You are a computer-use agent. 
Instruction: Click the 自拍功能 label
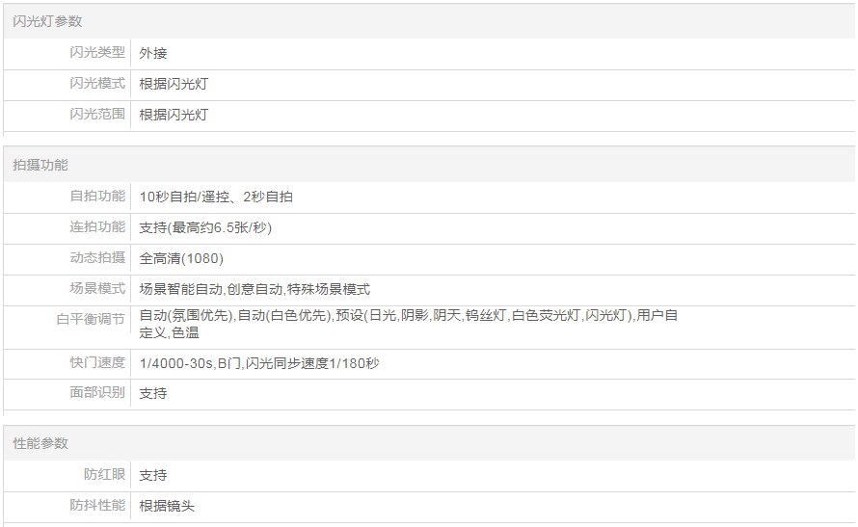[x=96, y=197]
